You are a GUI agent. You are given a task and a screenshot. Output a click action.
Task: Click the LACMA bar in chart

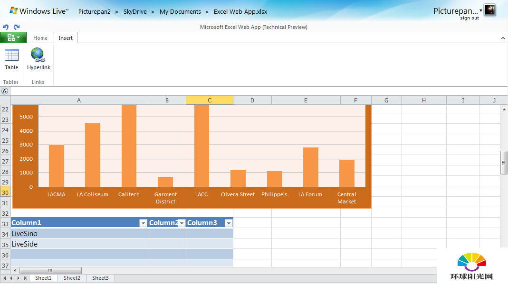tap(57, 166)
